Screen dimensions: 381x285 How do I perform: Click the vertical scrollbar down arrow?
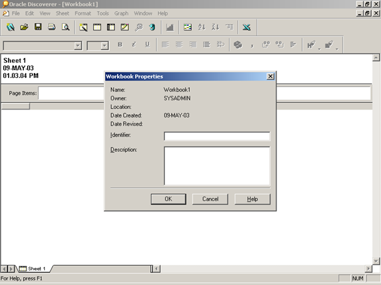click(376, 261)
